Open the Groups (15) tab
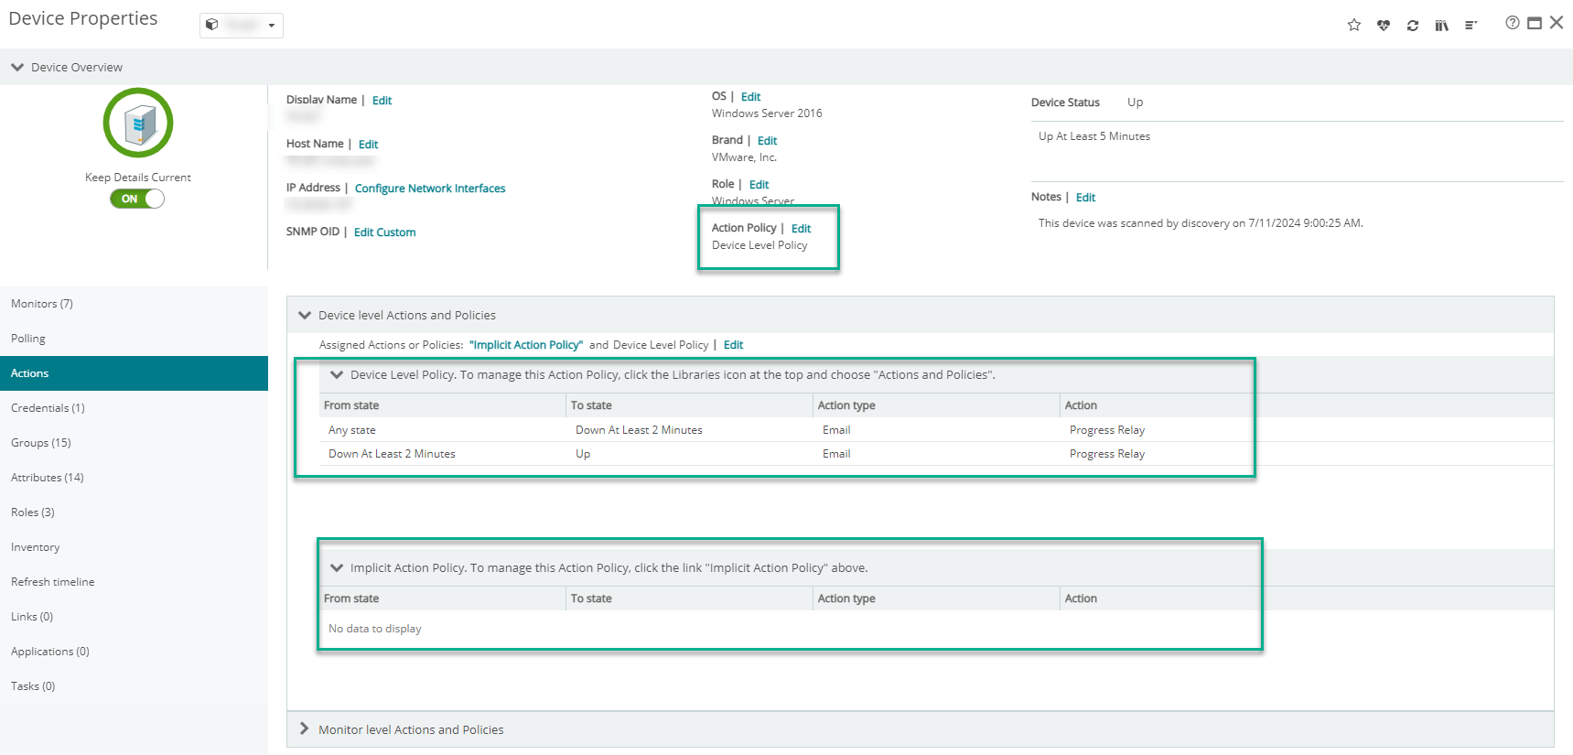Screen dimensions: 1573x755 pyautogui.click(x=134, y=443)
